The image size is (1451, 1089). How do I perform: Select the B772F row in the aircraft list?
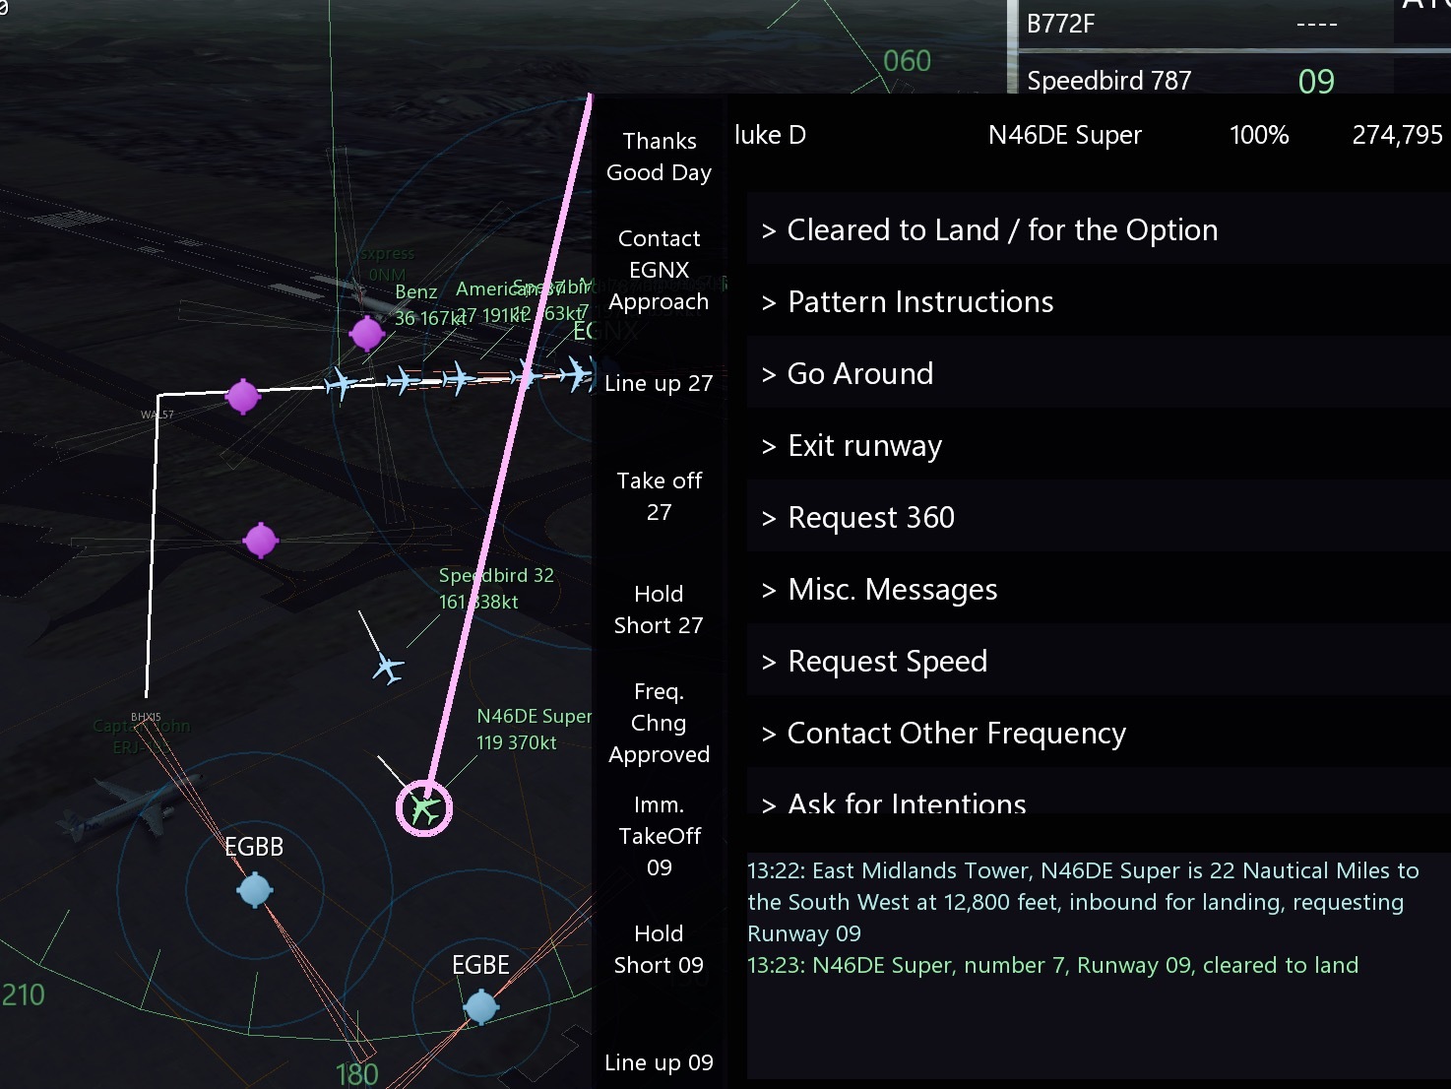1206,24
